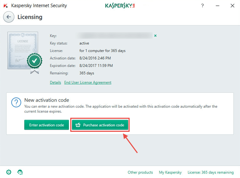Select expiration date '8/24/2017 11:59 PM'
The height and width of the screenshot is (178, 240).
tap(96, 66)
